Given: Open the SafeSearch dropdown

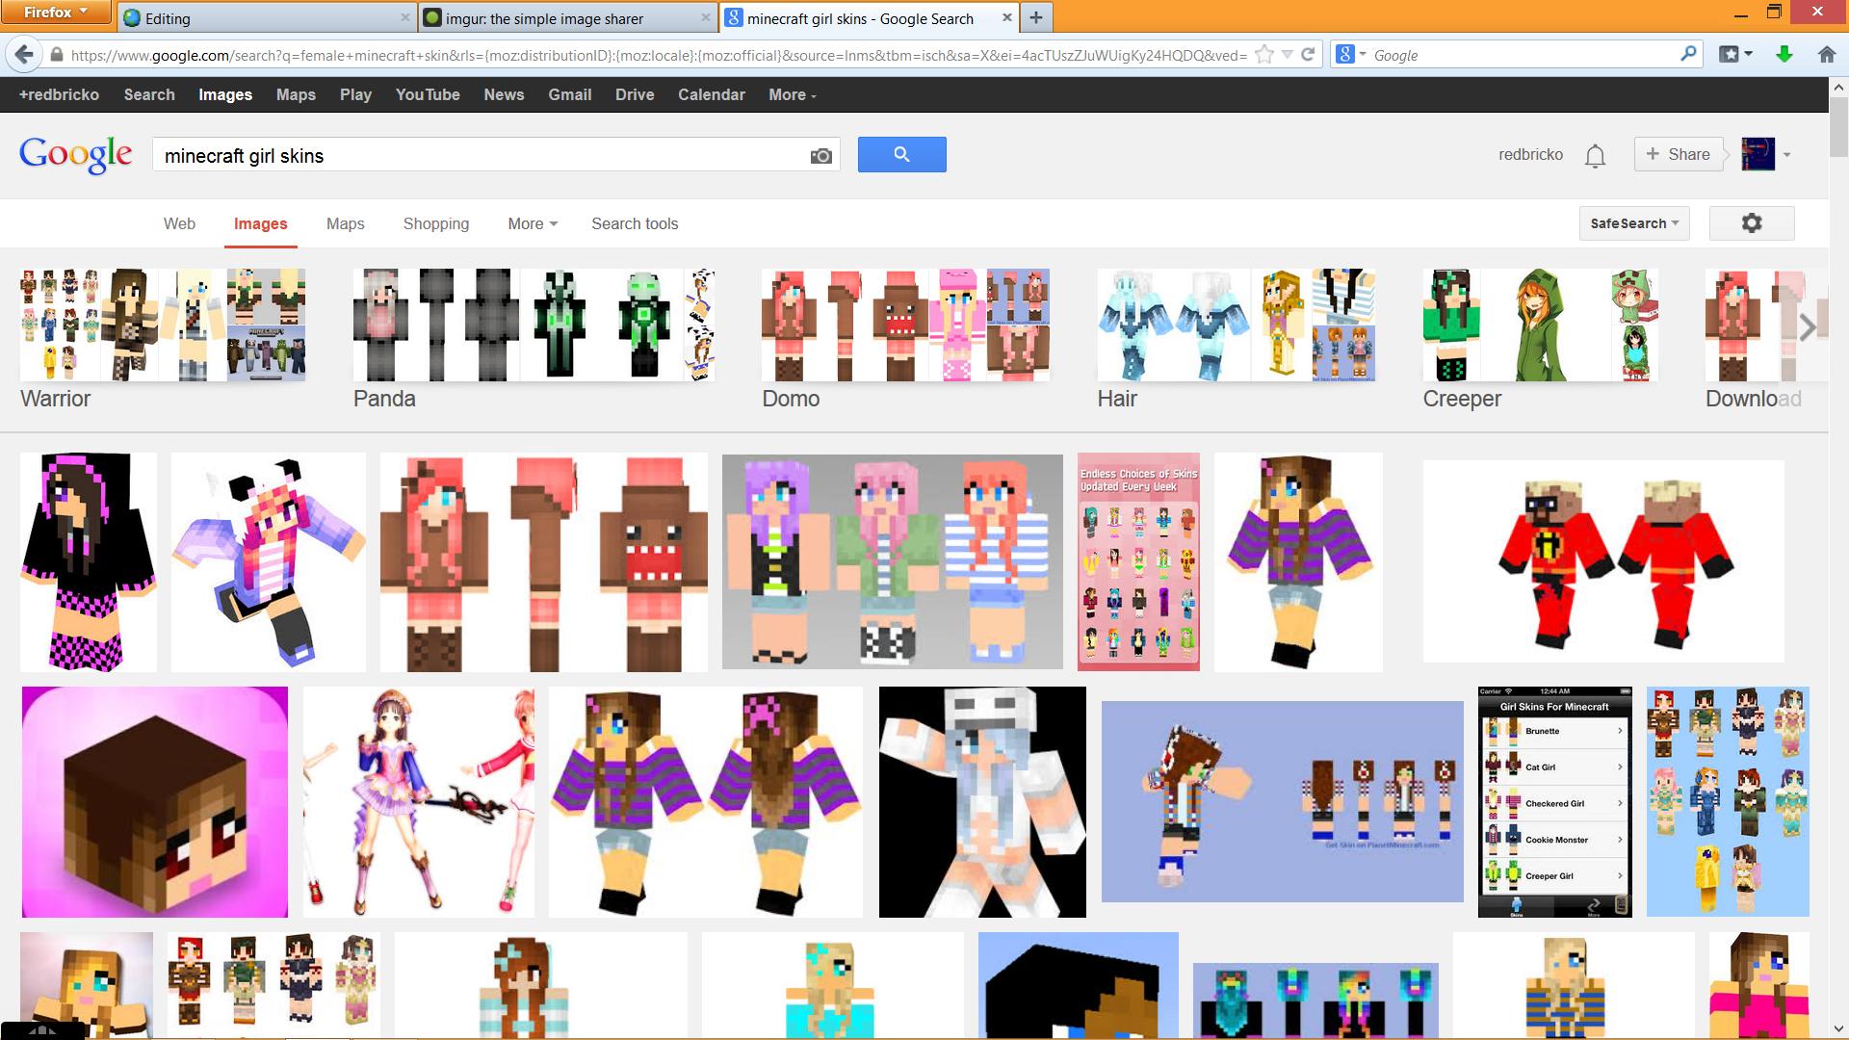Looking at the screenshot, I should (x=1634, y=223).
